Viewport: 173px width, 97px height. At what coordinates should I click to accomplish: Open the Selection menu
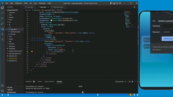pos(18,3)
